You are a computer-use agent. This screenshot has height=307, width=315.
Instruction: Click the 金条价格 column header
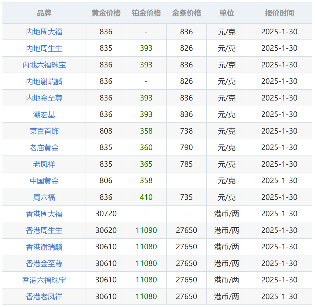pos(186,13)
